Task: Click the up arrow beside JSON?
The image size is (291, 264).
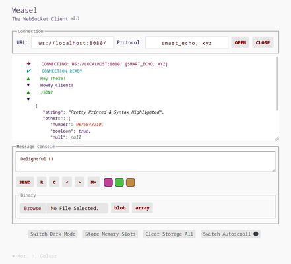Action: [28, 92]
